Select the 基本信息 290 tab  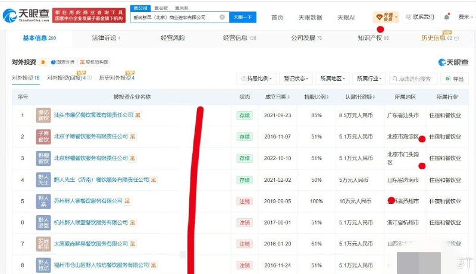[39, 38]
